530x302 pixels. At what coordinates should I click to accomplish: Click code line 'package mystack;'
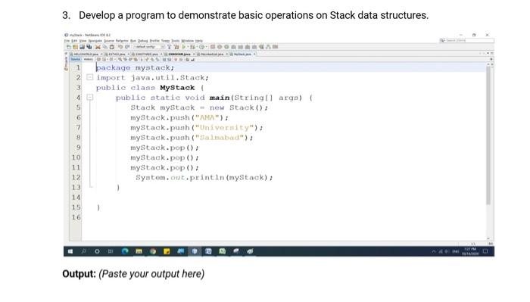click(x=136, y=67)
